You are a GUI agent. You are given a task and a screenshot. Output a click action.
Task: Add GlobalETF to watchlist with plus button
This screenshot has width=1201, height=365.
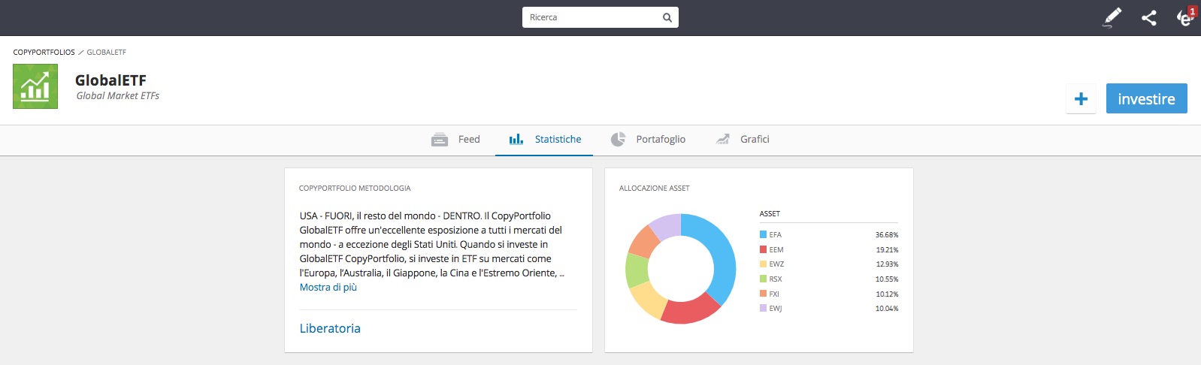pos(1081,99)
